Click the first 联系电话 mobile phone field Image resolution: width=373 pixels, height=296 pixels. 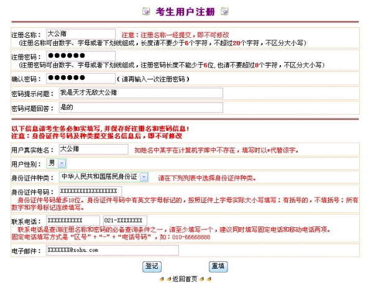tap(73, 221)
